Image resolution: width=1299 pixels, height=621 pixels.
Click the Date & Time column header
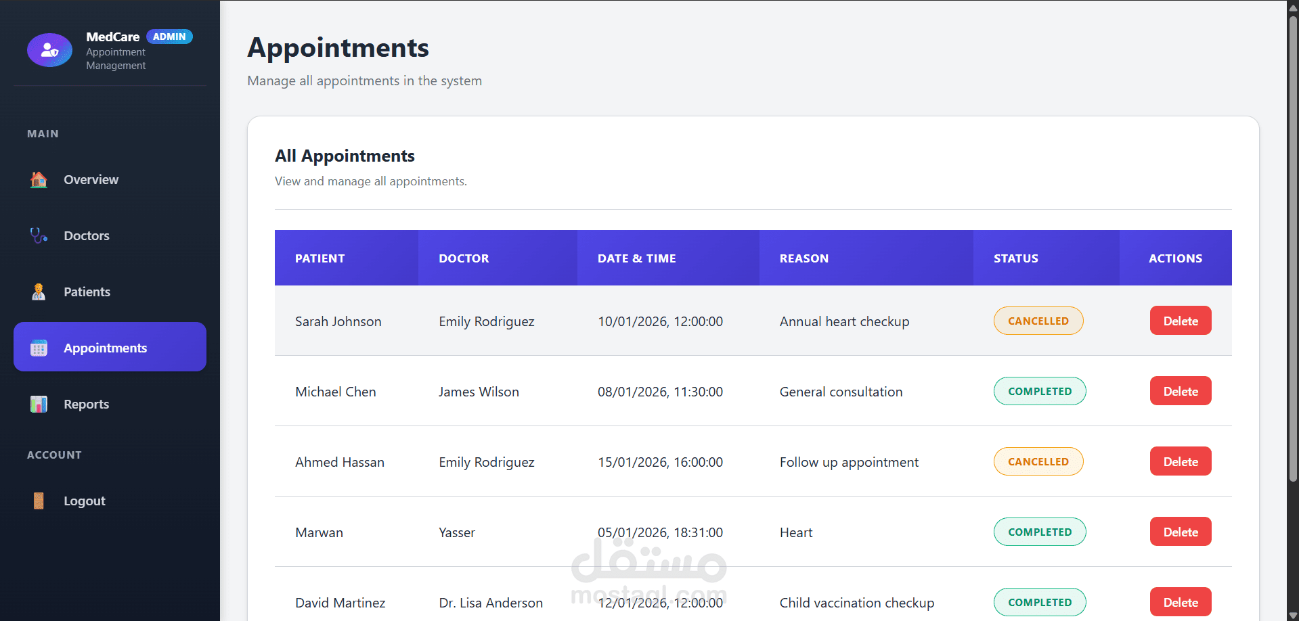(x=636, y=258)
